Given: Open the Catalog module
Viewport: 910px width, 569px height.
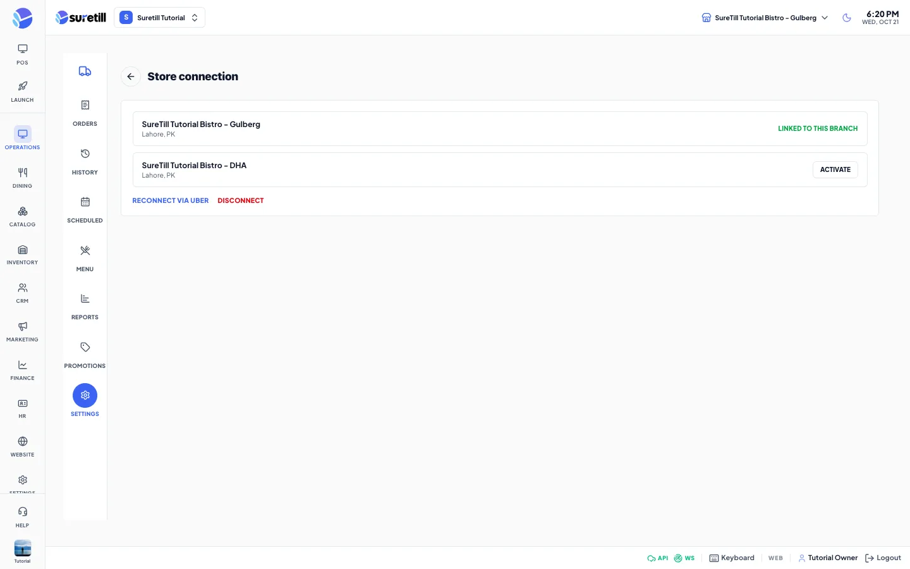Looking at the screenshot, I should pos(22,216).
